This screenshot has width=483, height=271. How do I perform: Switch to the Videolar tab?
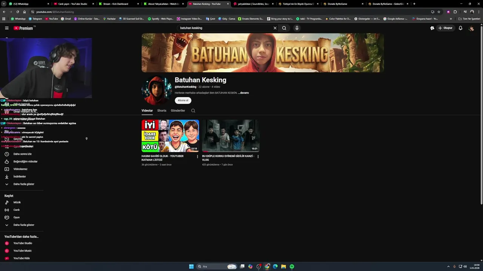point(147,111)
